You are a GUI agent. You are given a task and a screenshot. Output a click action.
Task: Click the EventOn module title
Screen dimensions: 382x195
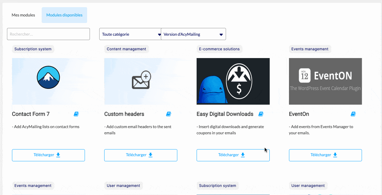pyautogui.click(x=299, y=114)
